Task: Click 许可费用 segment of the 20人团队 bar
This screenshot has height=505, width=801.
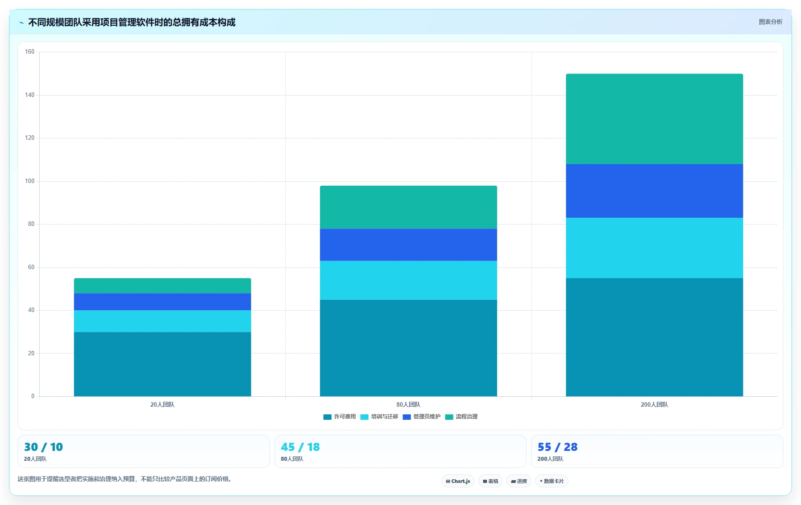Action: pos(162,364)
